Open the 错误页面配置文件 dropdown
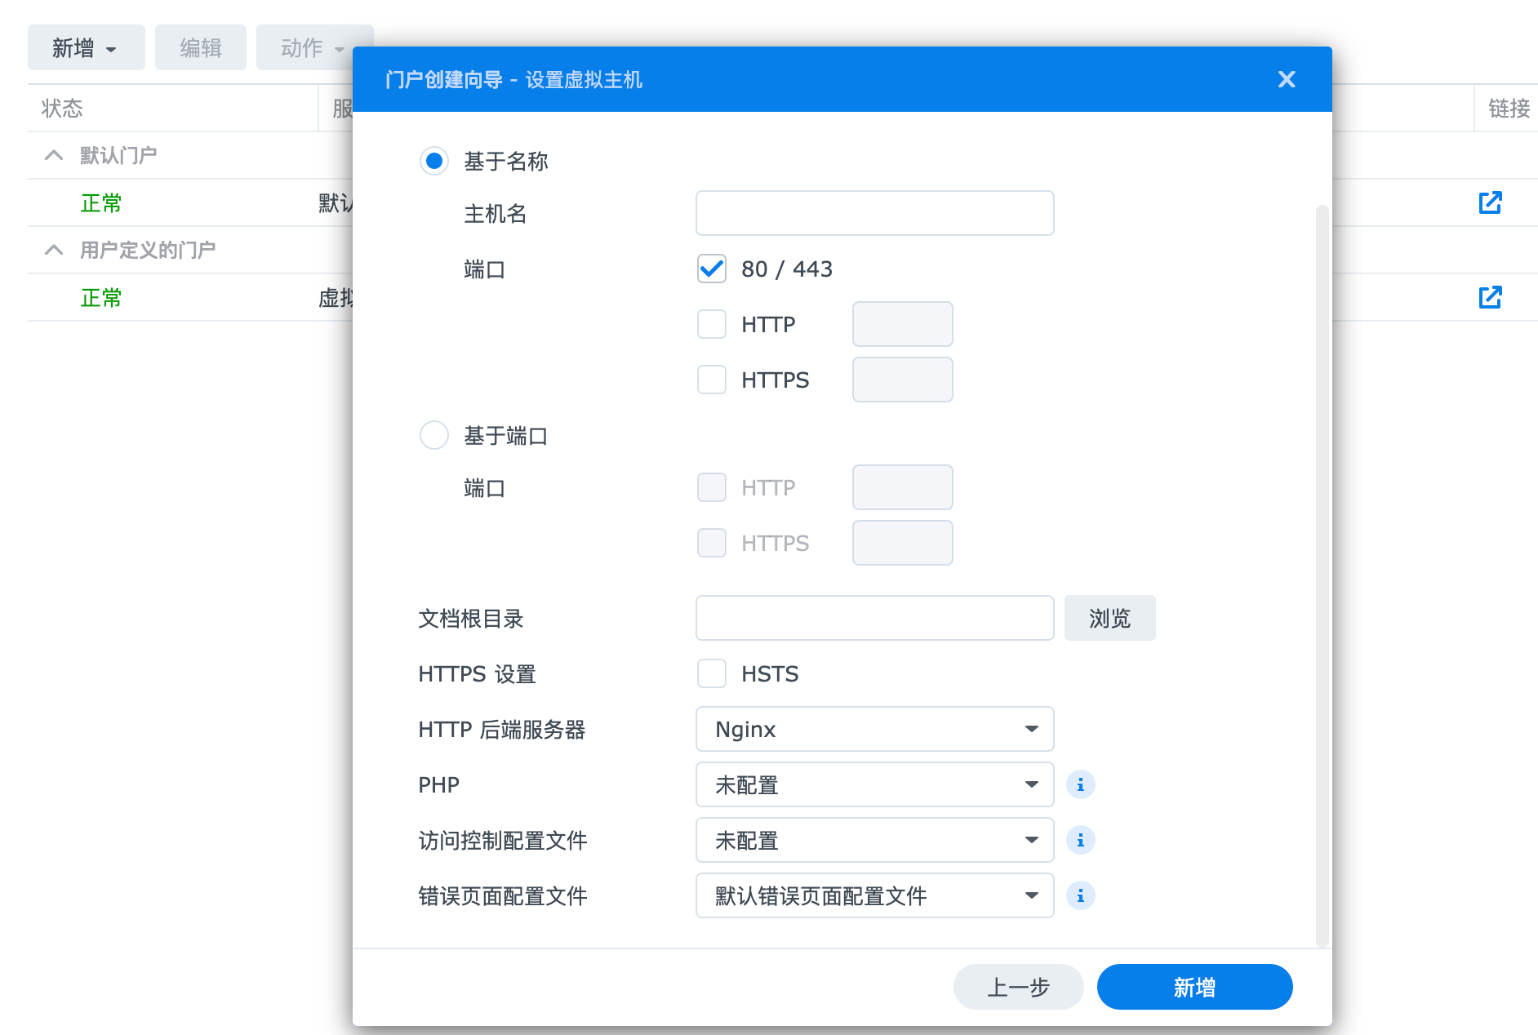This screenshot has width=1538, height=1035. tap(875, 895)
